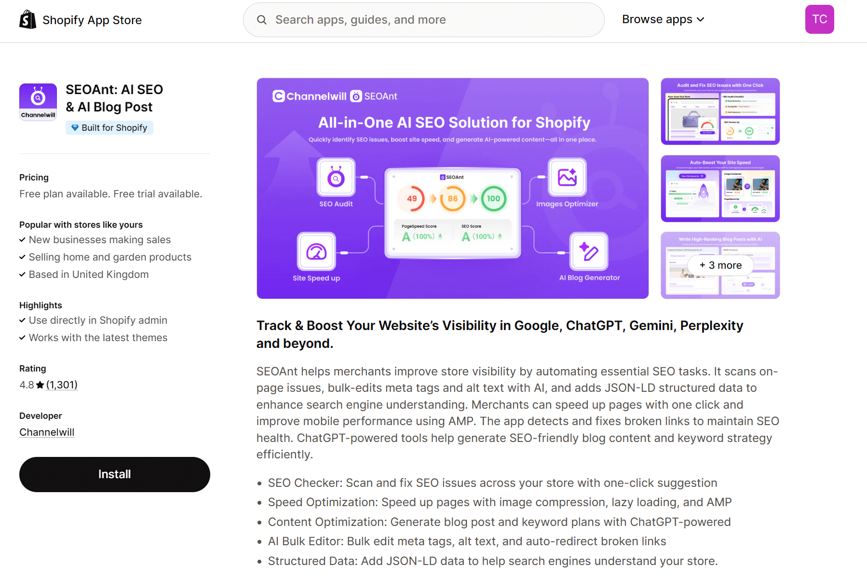Click the Shopify bag logo icon
This screenshot has height=579, width=867.
[27, 19]
